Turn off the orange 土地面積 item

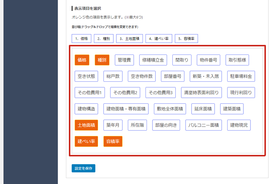[x=86, y=125]
